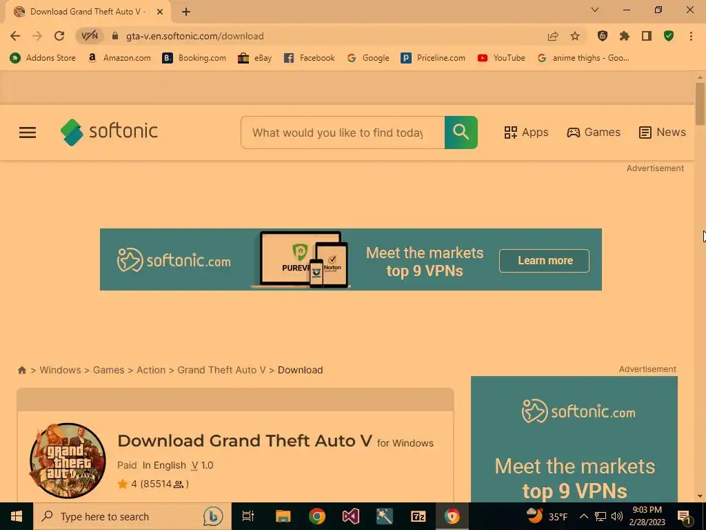Focus the 'What would you like to find' search box

[x=343, y=132]
